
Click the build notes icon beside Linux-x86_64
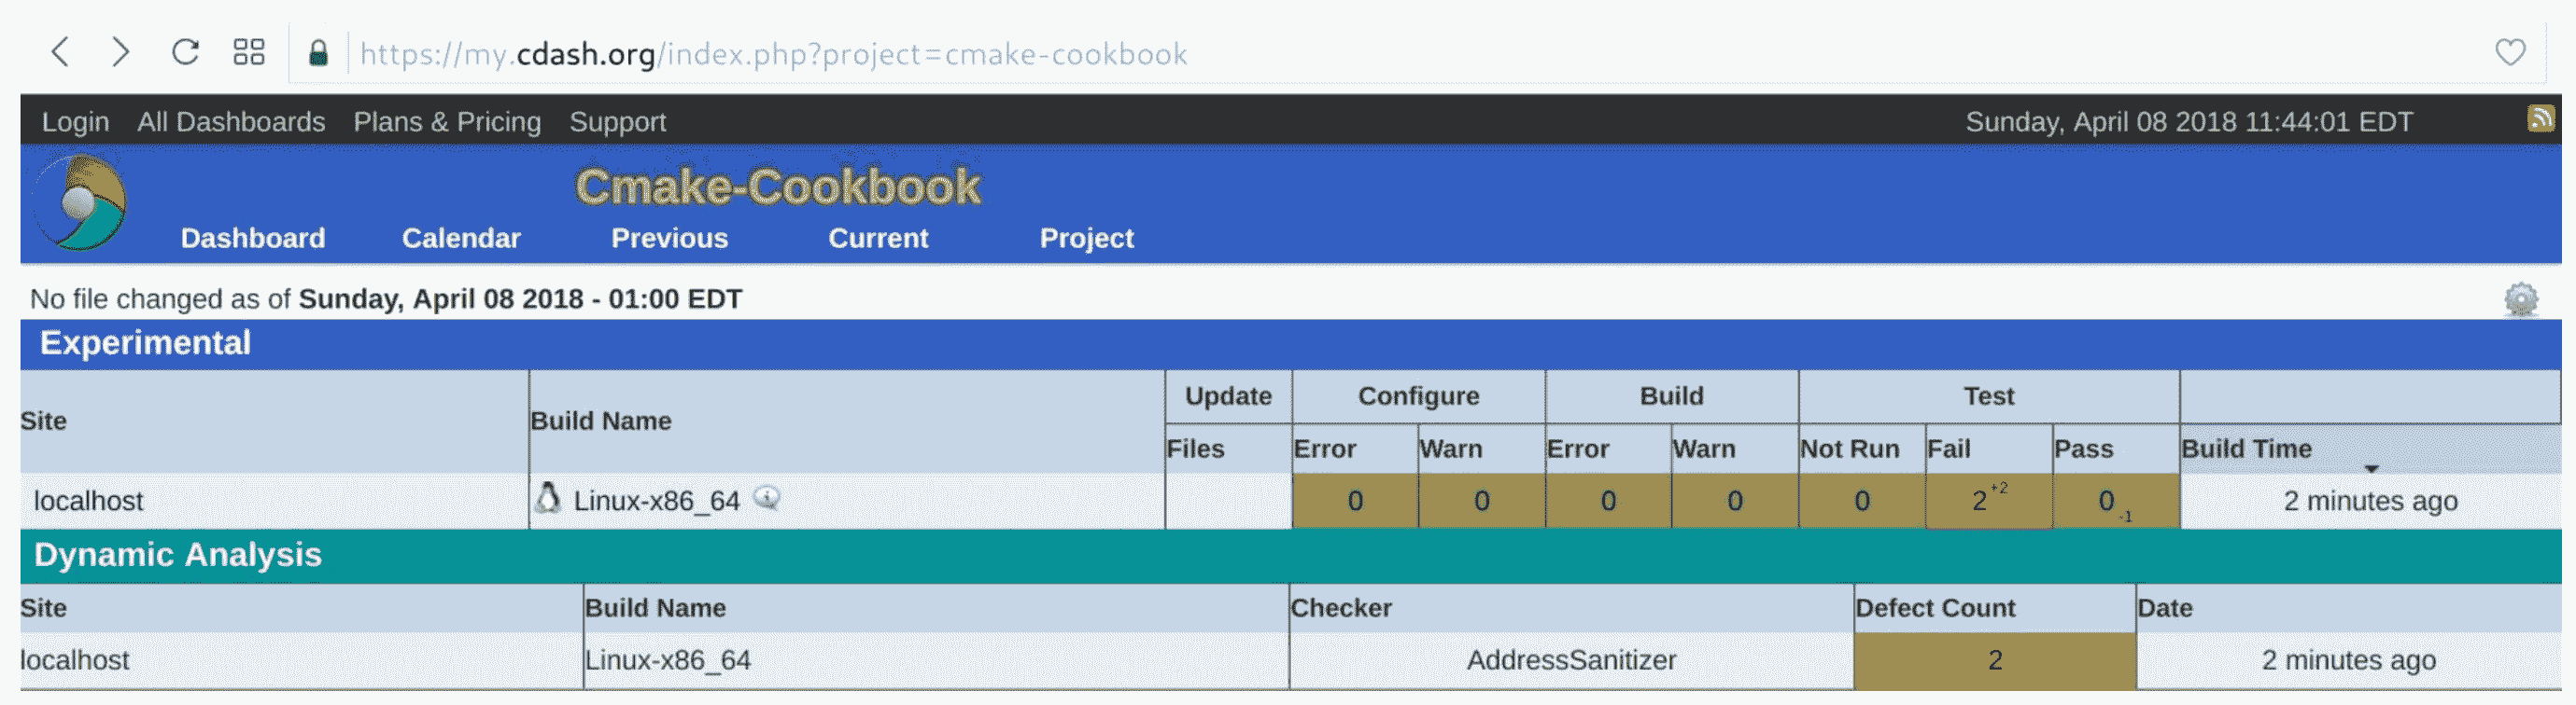point(767,497)
